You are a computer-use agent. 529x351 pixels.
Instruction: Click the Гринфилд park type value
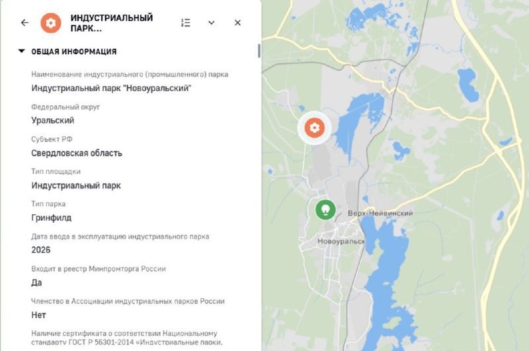point(52,218)
